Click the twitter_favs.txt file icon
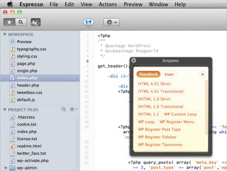Screen dimensions: 227x171 point(12,153)
